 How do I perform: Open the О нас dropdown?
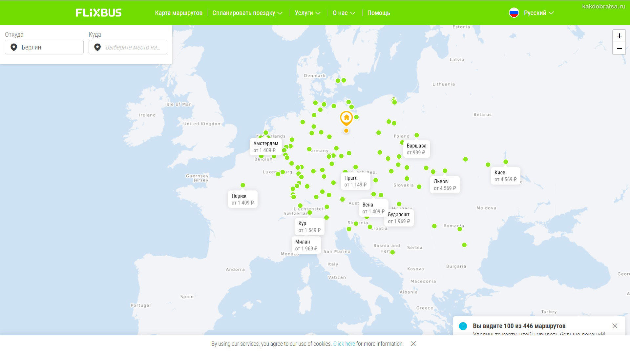tap(344, 13)
